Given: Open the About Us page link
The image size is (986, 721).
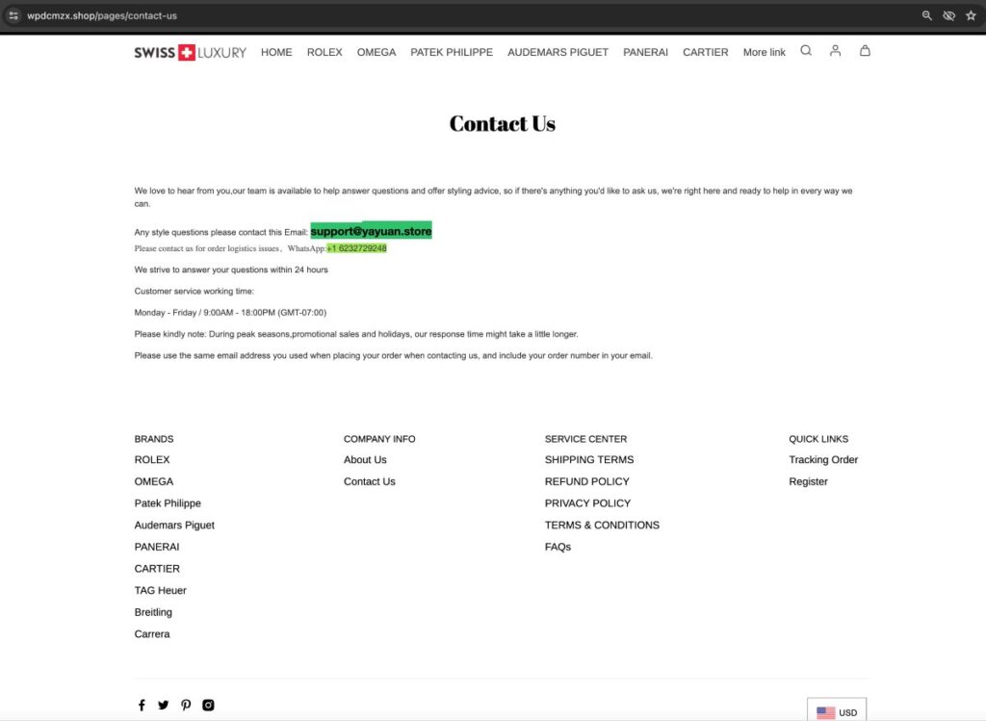Looking at the screenshot, I should 365,459.
